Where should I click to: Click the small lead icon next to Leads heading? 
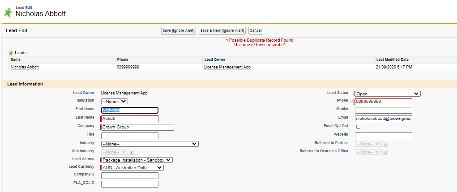tap(11, 53)
